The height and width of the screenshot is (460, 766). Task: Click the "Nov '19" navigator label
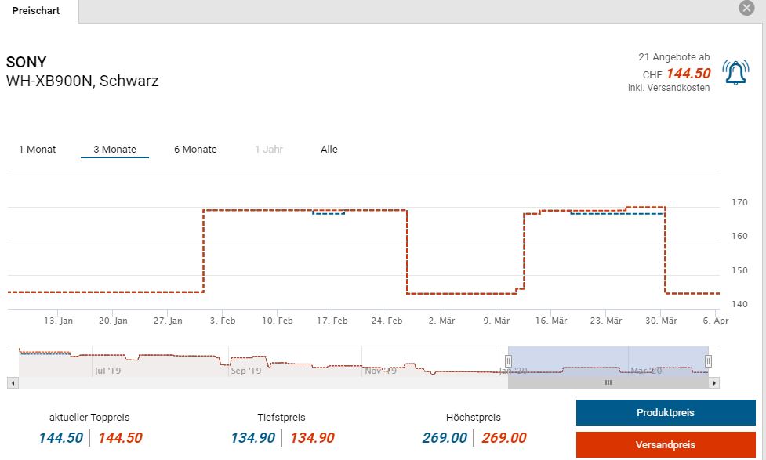(380, 371)
